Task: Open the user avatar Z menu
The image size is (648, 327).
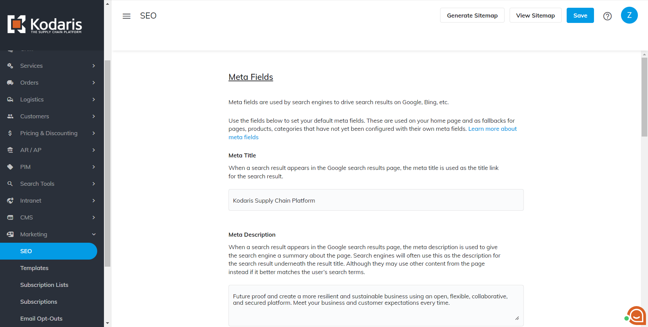Action: pos(629,15)
